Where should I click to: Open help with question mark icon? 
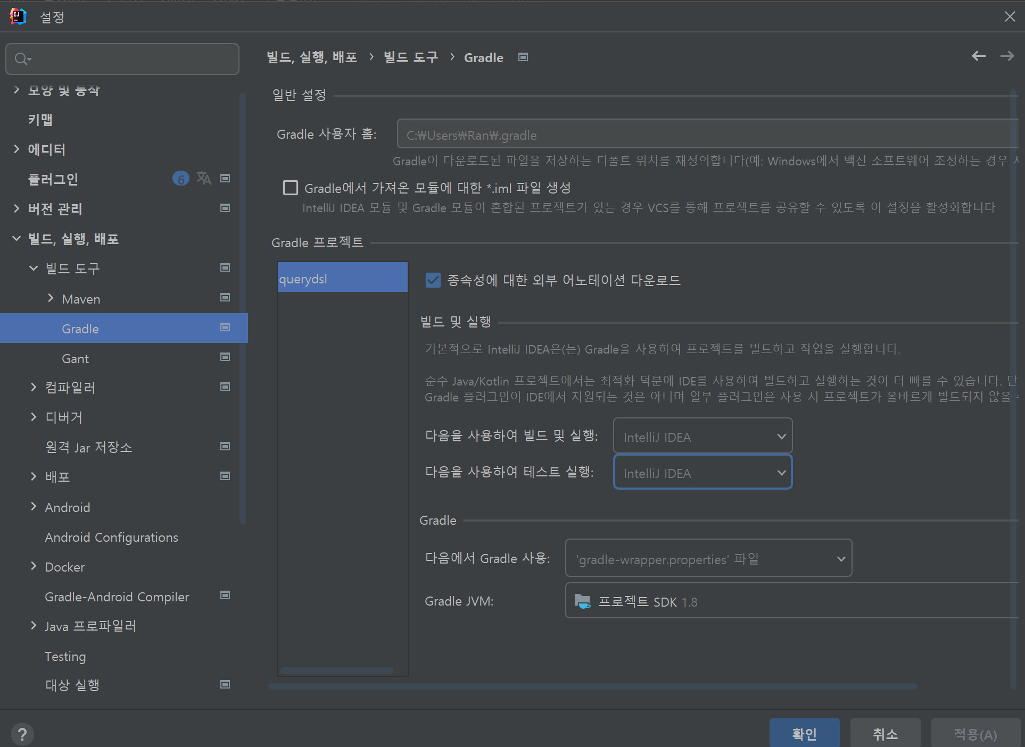tap(22, 734)
